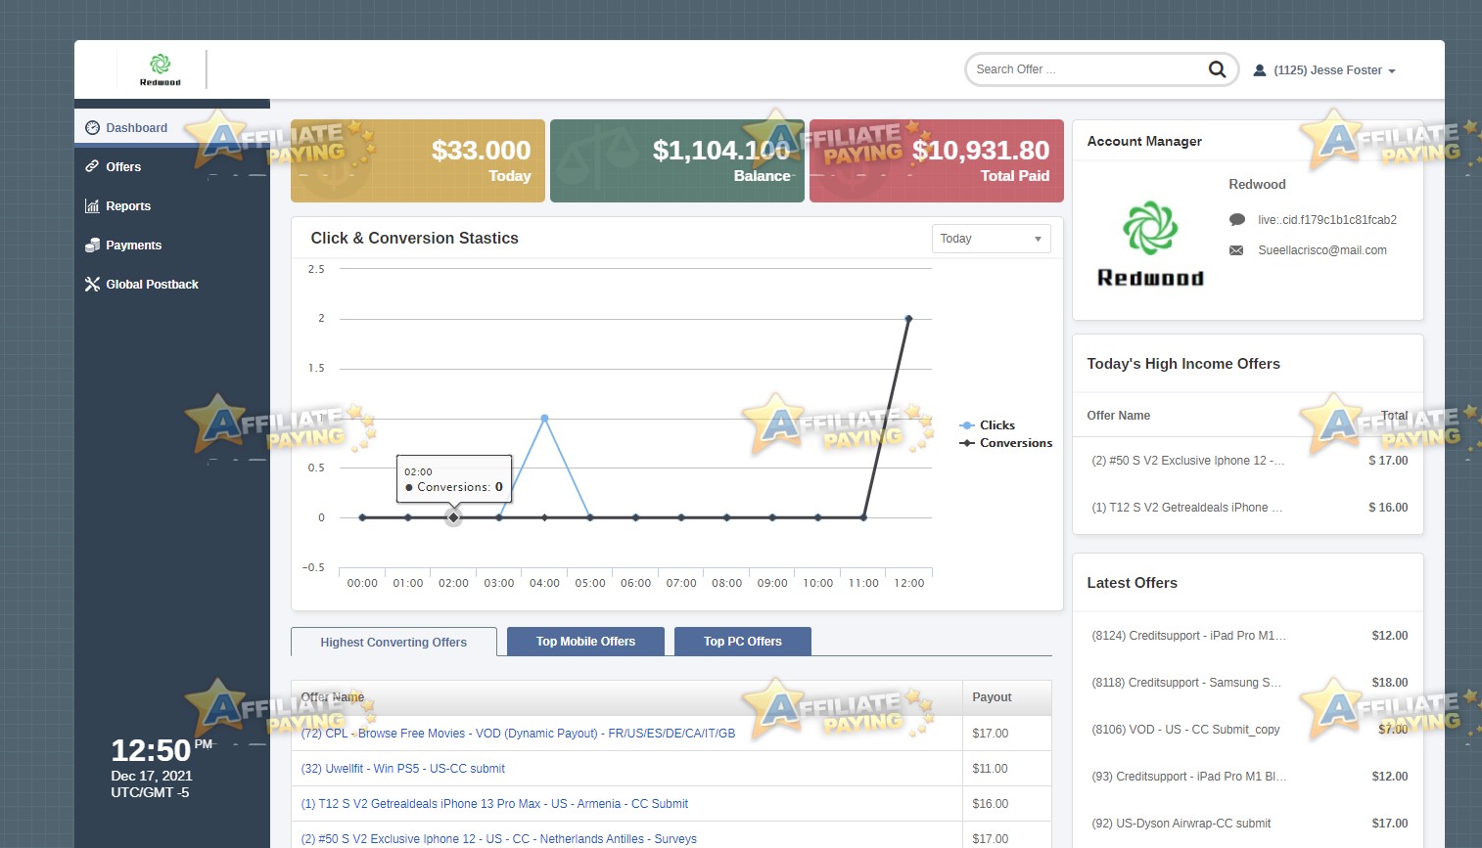
Task: Open the #50 S V2 Exclusive Iphone 12 table link
Action: tap(499, 839)
